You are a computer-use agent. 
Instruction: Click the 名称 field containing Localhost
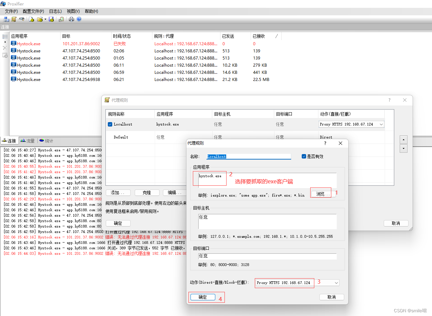pos(249,156)
